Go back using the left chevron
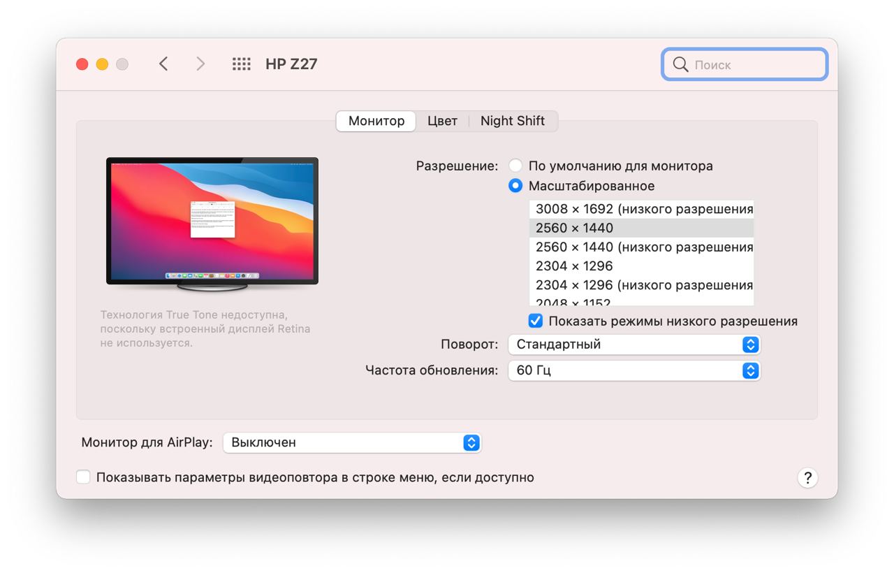 [x=163, y=64]
